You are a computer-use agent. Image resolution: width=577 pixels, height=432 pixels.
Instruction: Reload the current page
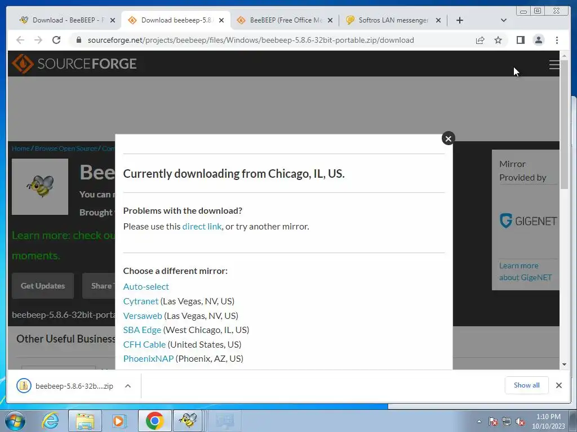tap(56, 40)
